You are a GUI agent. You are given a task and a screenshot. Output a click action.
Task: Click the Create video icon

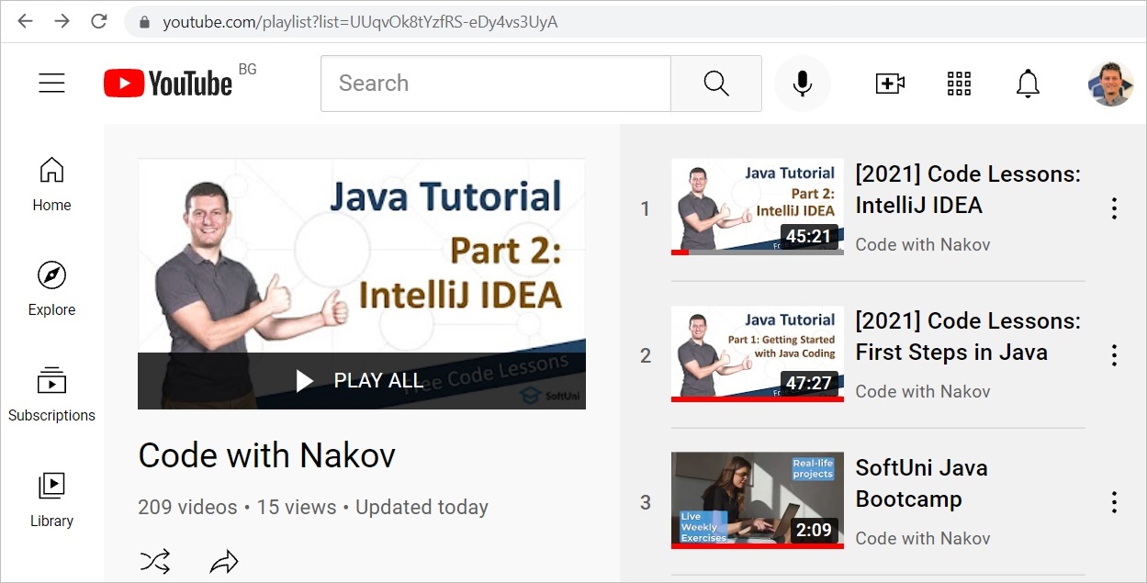(x=889, y=83)
